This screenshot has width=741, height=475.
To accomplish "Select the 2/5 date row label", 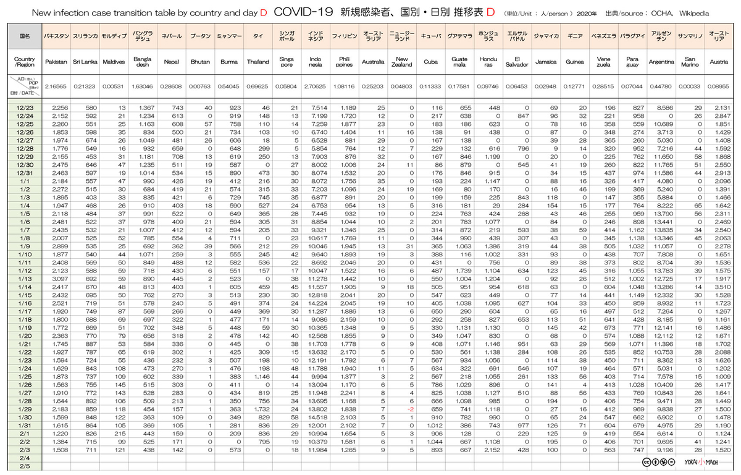I will [x=25, y=468].
